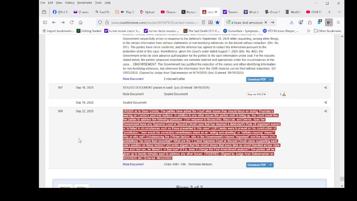The image size is (357, 201).
Task: Open the Firefox account icon
Action: pos(301,22)
